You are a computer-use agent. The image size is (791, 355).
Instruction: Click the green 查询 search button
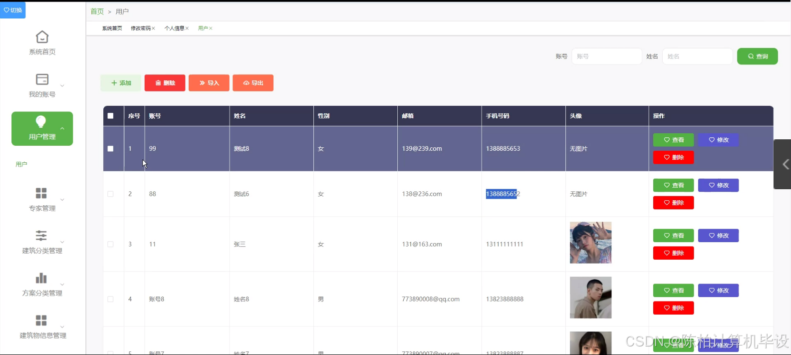758,56
